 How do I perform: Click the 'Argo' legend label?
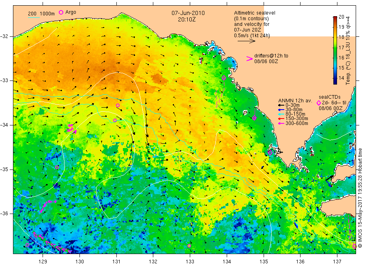click(x=71, y=12)
